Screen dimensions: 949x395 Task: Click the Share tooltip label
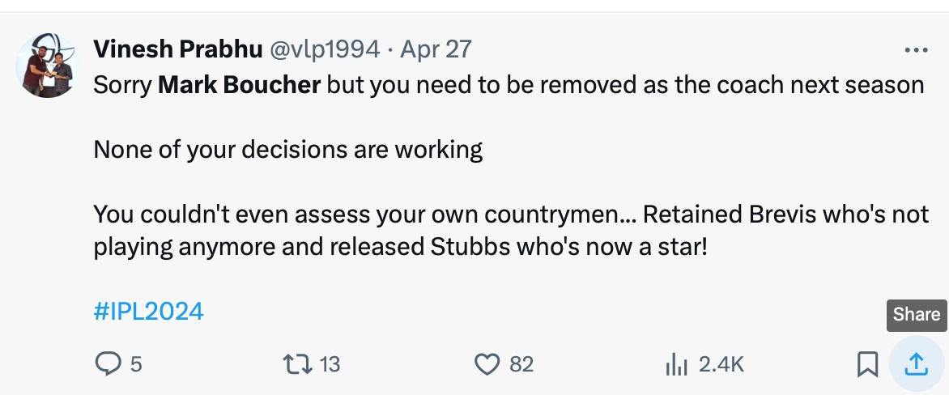[916, 315]
